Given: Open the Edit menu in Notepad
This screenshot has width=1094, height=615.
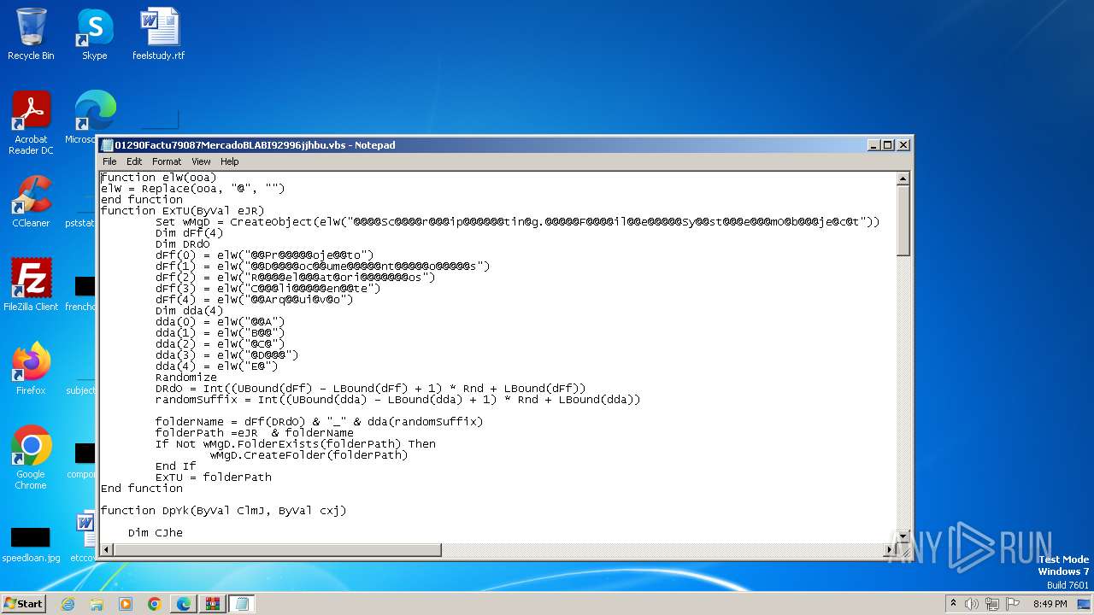Looking at the screenshot, I should (134, 161).
